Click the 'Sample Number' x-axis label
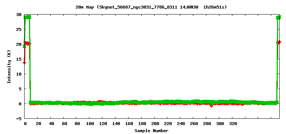The height and width of the screenshot is (134, 286). (152, 131)
